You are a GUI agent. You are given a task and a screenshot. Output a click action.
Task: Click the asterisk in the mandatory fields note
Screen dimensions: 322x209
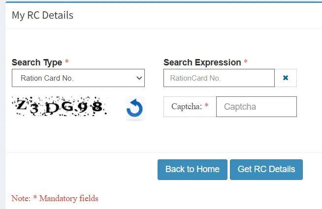(x=35, y=199)
